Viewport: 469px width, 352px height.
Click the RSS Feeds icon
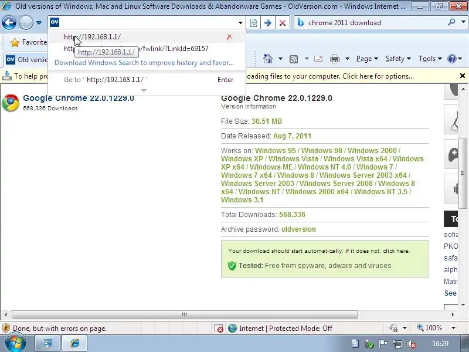pyautogui.click(x=294, y=59)
